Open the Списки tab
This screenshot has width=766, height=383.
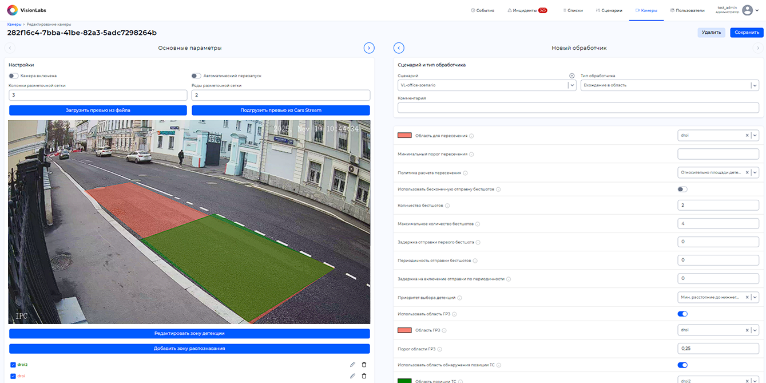click(x=573, y=10)
